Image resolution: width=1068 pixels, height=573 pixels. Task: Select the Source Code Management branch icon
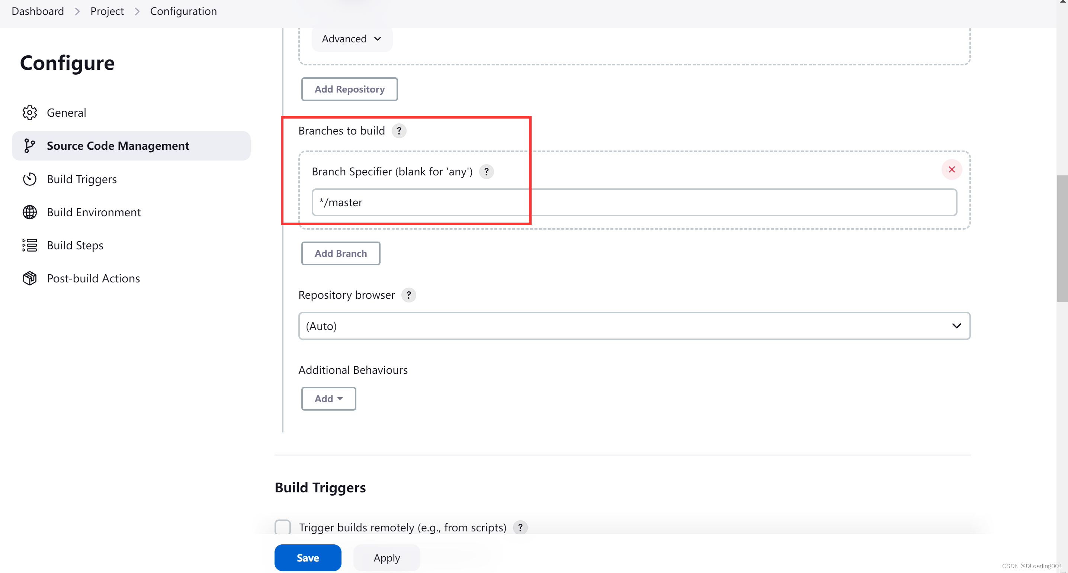pyautogui.click(x=29, y=146)
